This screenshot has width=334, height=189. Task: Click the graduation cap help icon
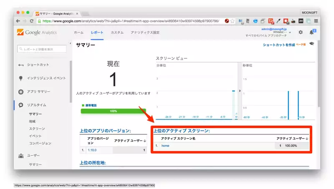(311, 44)
